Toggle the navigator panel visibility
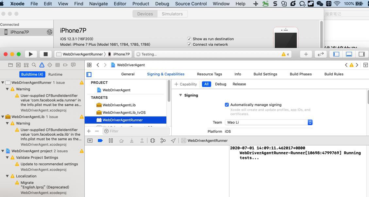 pyautogui.click(x=336, y=54)
